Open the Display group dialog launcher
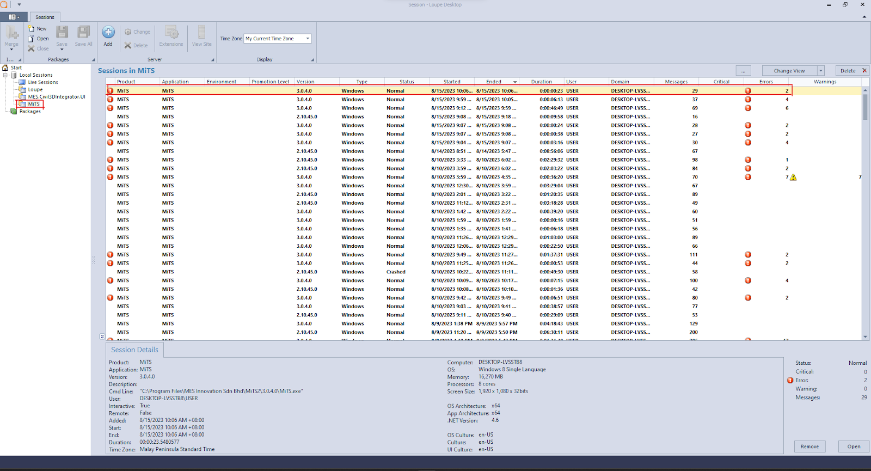This screenshot has height=471, width=871. tap(312, 60)
